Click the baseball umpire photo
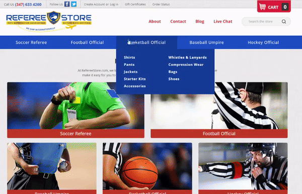 click(52, 166)
